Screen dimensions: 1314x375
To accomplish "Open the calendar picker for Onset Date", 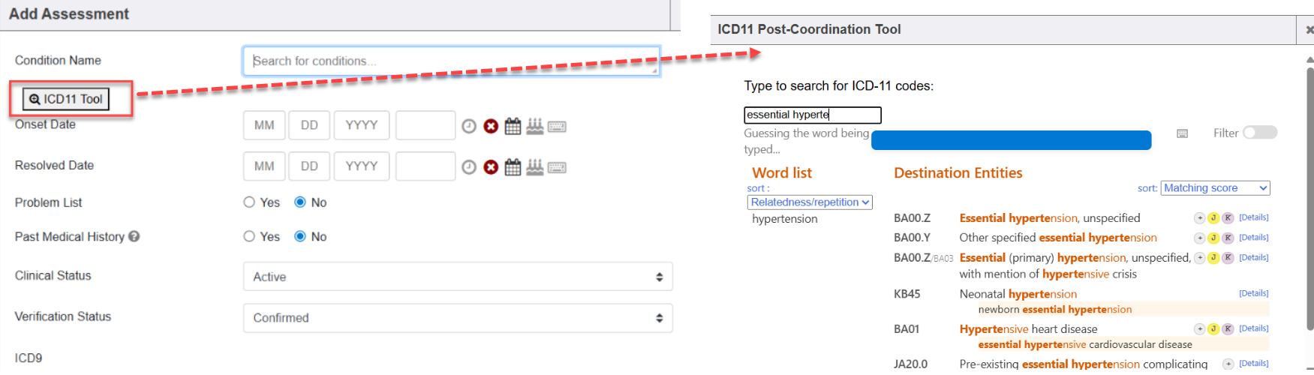I will point(513,126).
